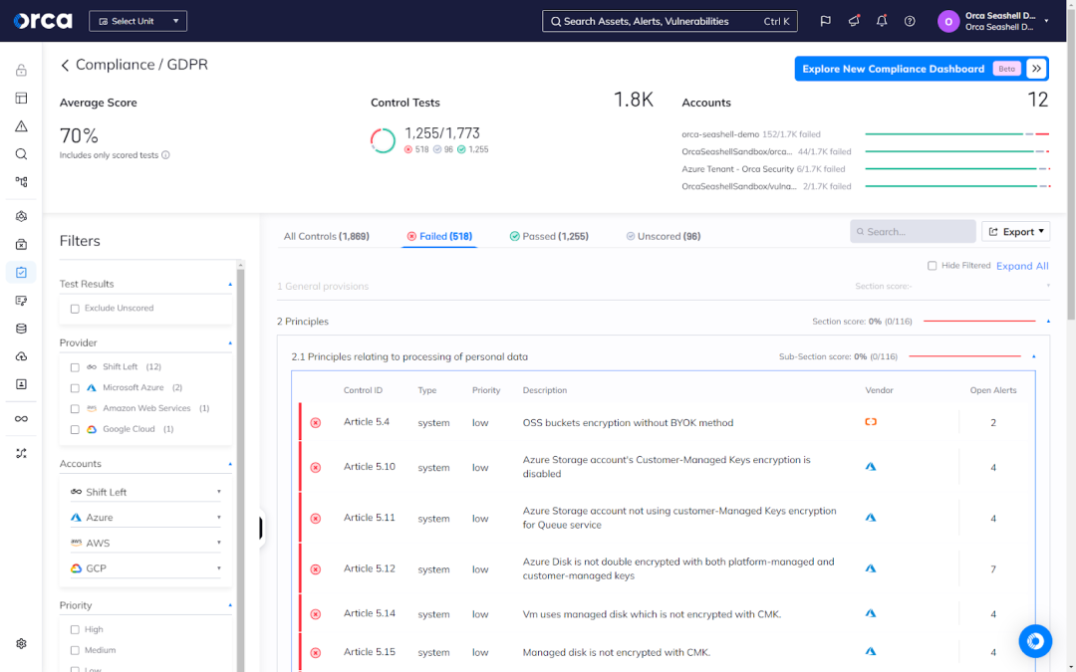Open the briefcase with X icon in the sidebar
Viewport: 1076px width, 672px height.
coord(21,245)
